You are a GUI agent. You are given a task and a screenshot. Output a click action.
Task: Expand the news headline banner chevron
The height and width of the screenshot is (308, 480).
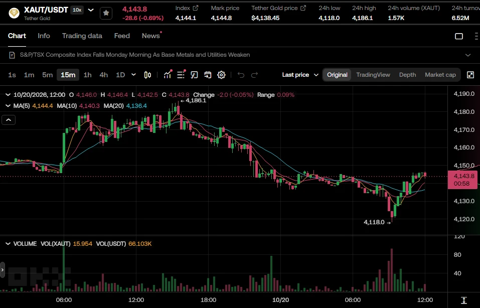(x=468, y=55)
